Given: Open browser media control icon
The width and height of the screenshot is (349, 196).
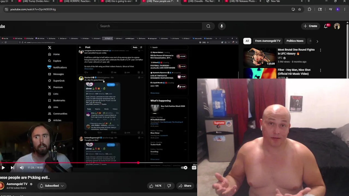Looking at the screenshot, I should (330, 9).
